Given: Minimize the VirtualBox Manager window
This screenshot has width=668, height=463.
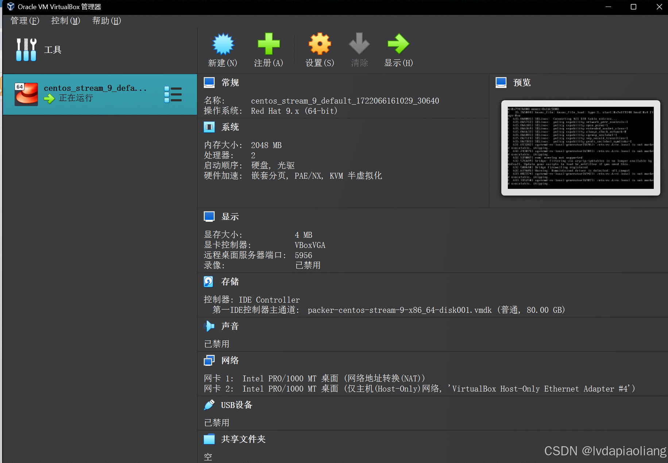Looking at the screenshot, I should click(x=608, y=7).
